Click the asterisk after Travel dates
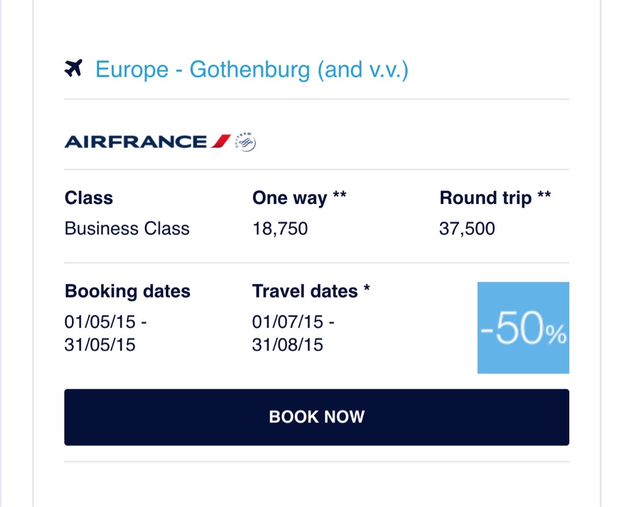The image size is (626, 507). point(366,288)
